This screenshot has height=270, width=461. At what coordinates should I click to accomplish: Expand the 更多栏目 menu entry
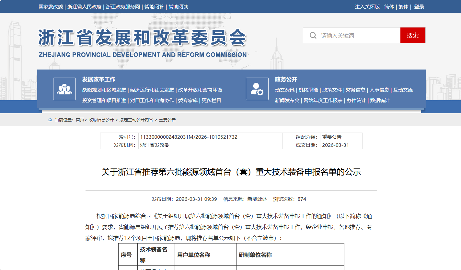pyautogui.click(x=212, y=101)
